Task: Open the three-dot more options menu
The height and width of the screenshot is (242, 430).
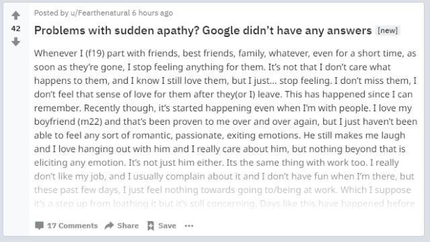Action: tap(189, 226)
